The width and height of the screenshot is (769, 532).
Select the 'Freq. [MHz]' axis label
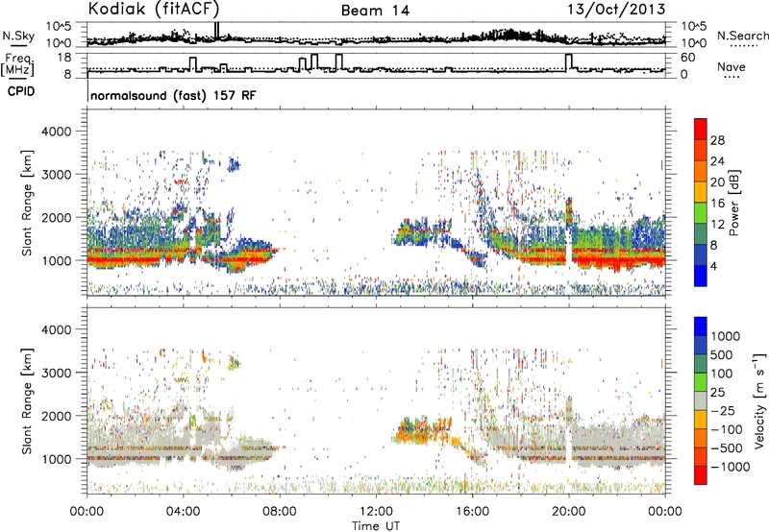[17, 65]
